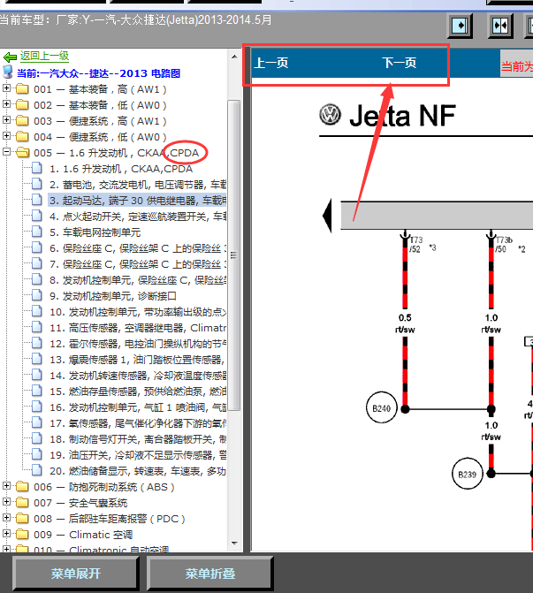
Task: Click the folder icon of 008 后部驻车距离报警
Action: pyautogui.click(x=22, y=518)
